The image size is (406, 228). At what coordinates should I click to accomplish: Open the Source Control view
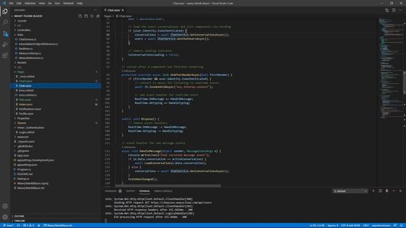click(5, 34)
